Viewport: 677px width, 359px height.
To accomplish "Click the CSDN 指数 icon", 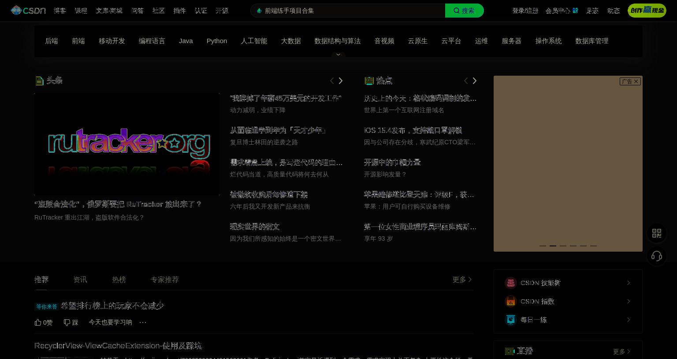I will click(510, 301).
